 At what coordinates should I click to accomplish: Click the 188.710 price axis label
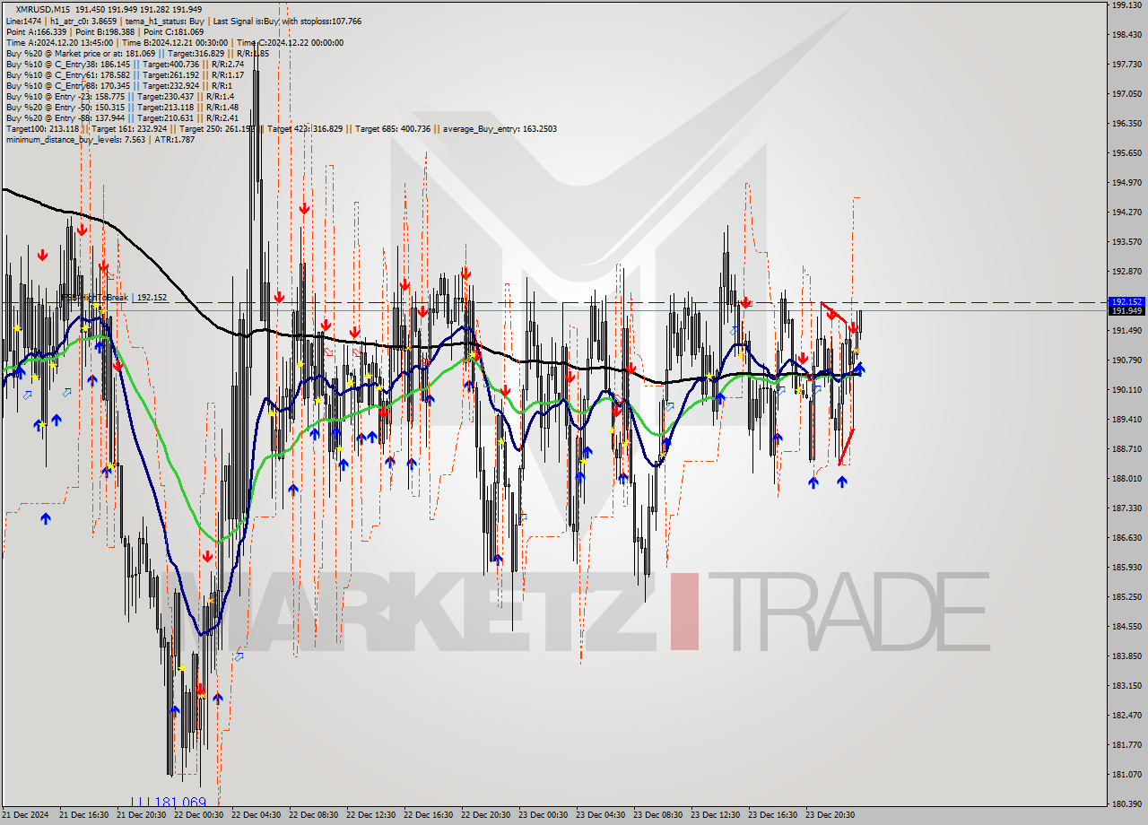point(1126,448)
